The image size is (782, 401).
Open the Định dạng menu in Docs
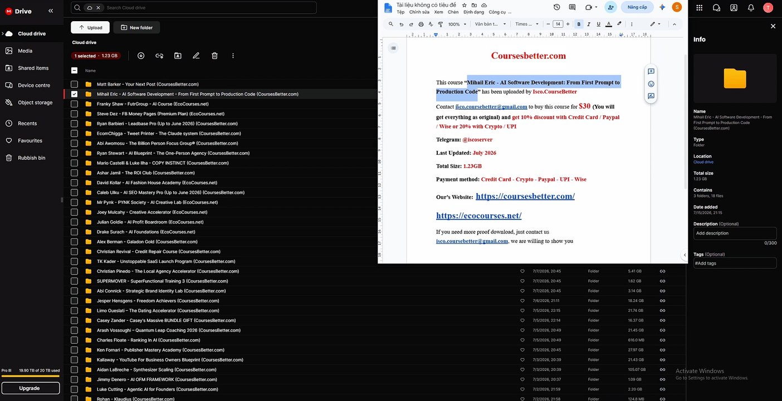point(474,12)
